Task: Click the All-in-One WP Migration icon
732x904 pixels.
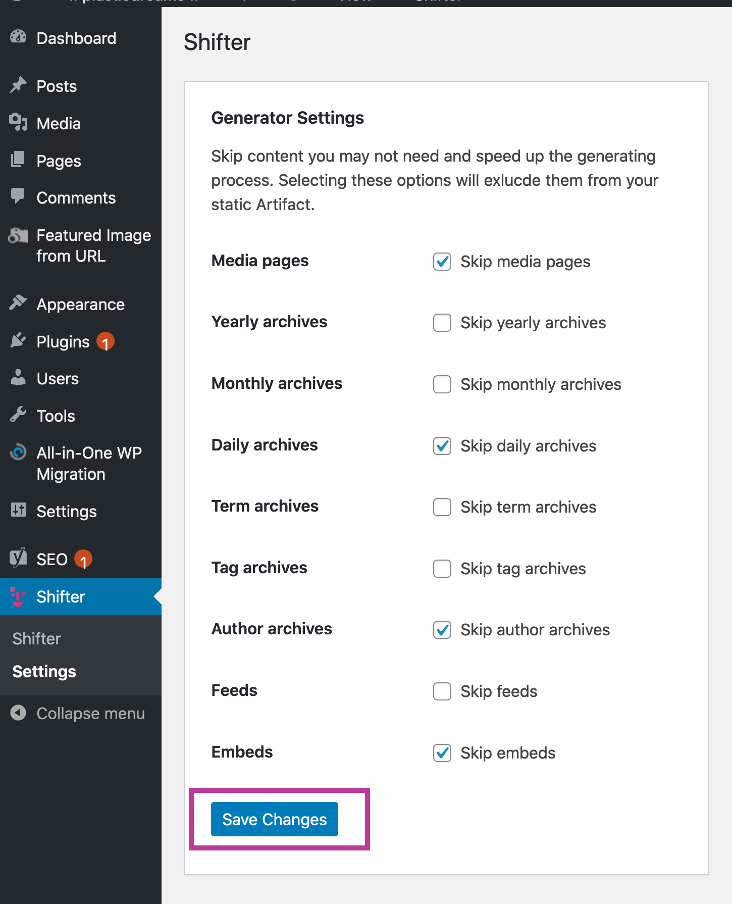Action: click(x=18, y=452)
